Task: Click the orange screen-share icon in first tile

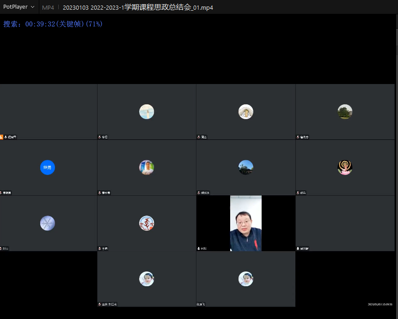Action: click(1, 137)
